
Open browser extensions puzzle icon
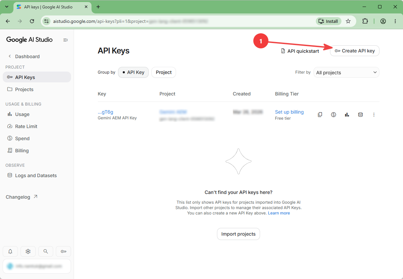pyautogui.click(x=365, y=21)
